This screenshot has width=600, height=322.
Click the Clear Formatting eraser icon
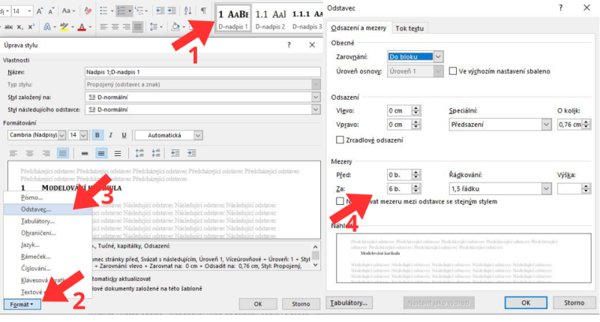(x=88, y=11)
